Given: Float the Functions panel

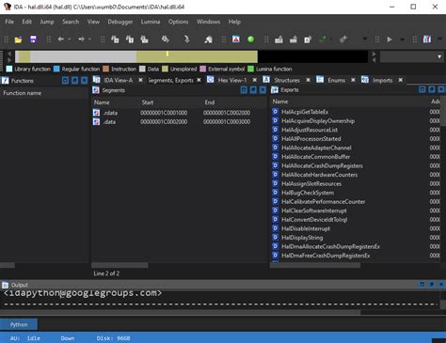Looking at the screenshot, I should tap(74, 81).
